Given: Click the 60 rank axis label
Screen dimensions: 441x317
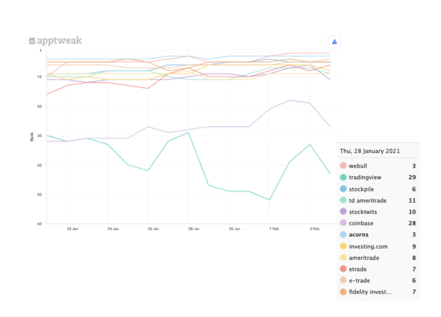Looking at the screenshot, I should (40, 224).
